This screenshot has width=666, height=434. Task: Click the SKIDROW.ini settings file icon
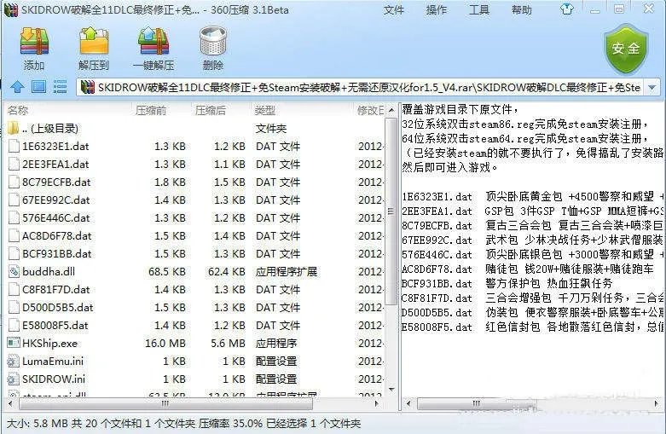coord(14,379)
